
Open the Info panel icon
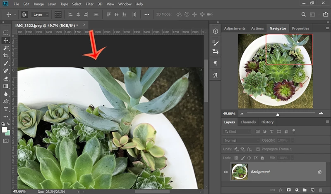point(215,31)
